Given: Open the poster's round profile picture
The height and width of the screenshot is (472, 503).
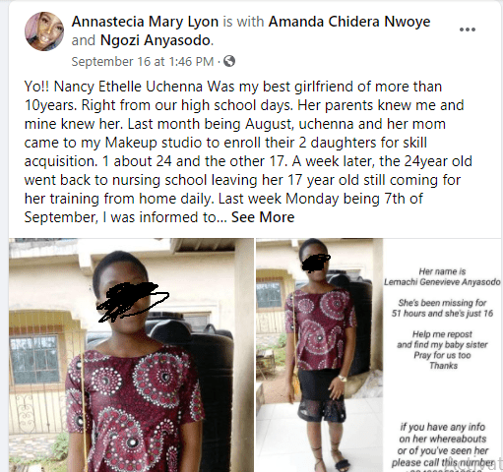Looking at the screenshot, I should [44, 31].
